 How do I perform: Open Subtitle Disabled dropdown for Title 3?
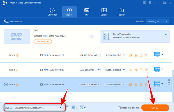[x=115, y=55]
